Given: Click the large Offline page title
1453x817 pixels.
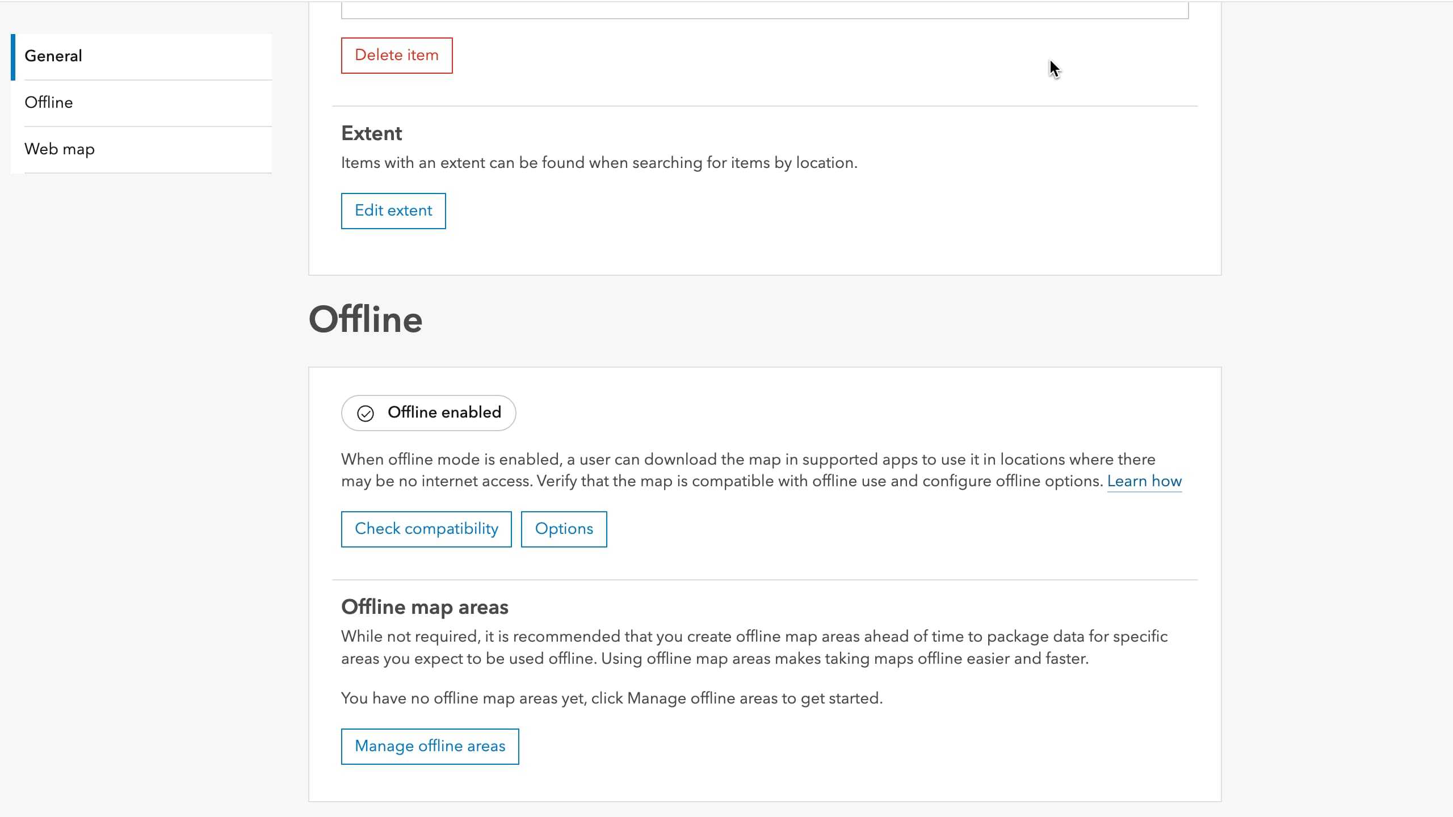Looking at the screenshot, I should pyautogui.click(x=366, y=319).
